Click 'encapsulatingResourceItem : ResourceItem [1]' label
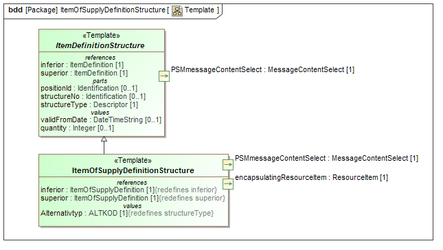The image size is (443, 250). (311, 178)
